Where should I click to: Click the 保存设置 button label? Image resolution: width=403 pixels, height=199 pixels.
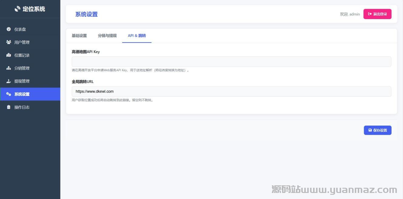380,130
